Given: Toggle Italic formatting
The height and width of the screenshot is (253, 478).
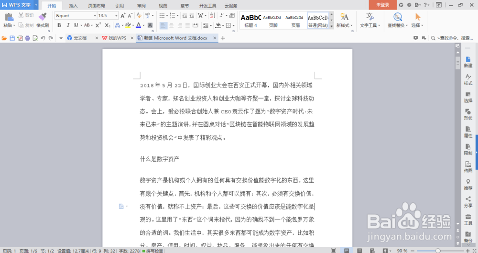Looking at the screenshot, I should coord(68,25).
